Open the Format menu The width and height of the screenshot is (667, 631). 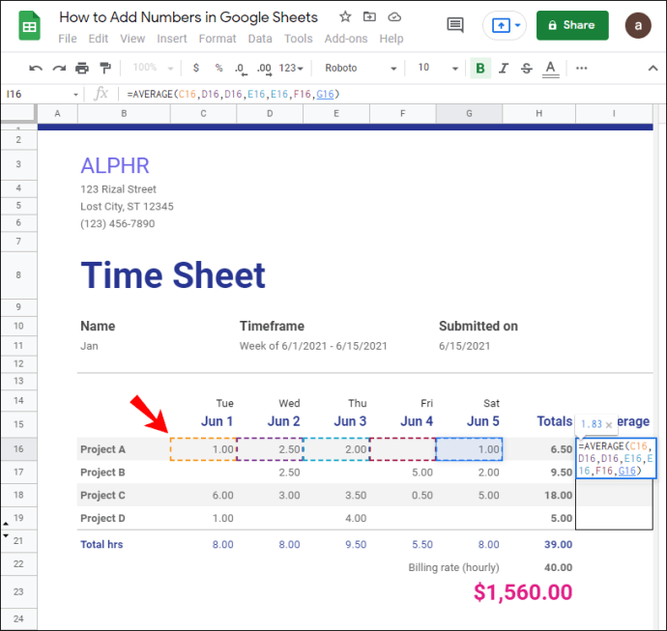click(217, 39)
